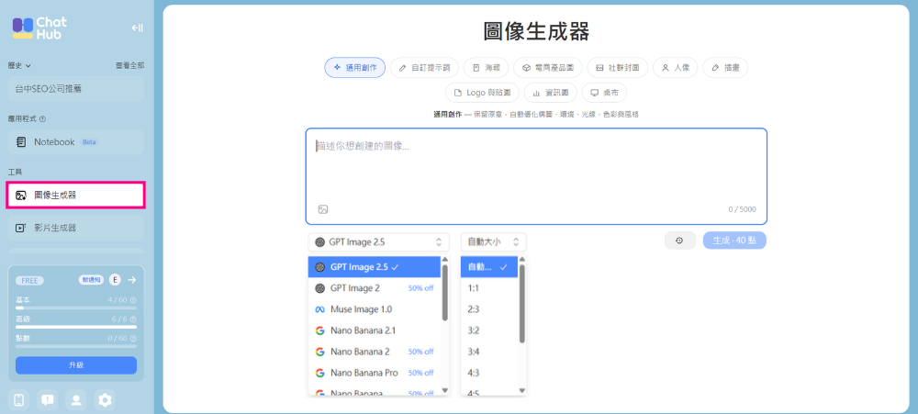Choose Nano Banana Pro in model list
This screenshot has width=918, height=414.
pyautogui.click(x=375, y=373)
